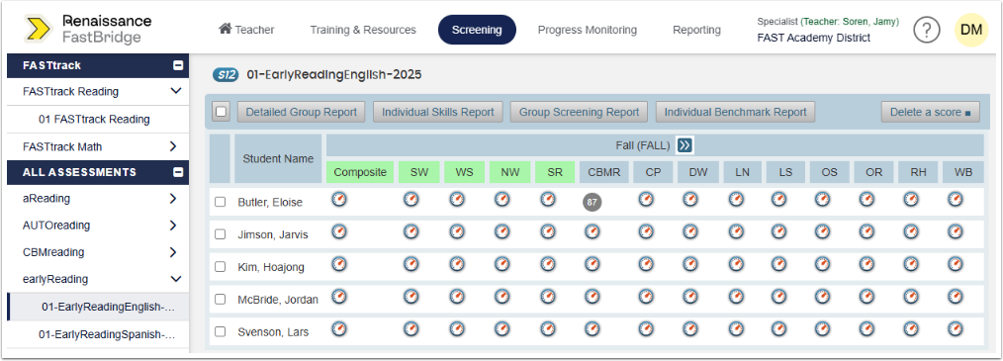
Task: Click the FAST Academy District text
Action: point(814,38)
